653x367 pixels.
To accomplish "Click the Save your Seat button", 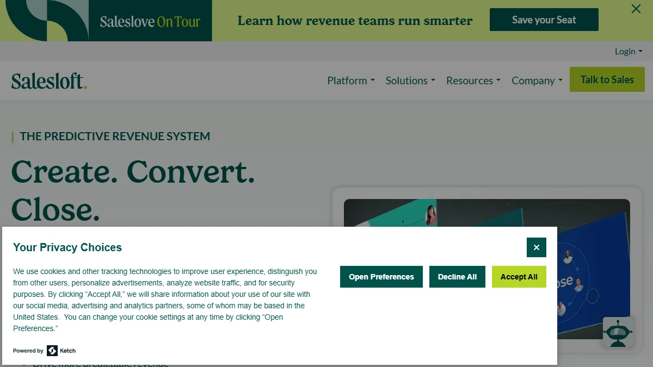I will 544,20.
